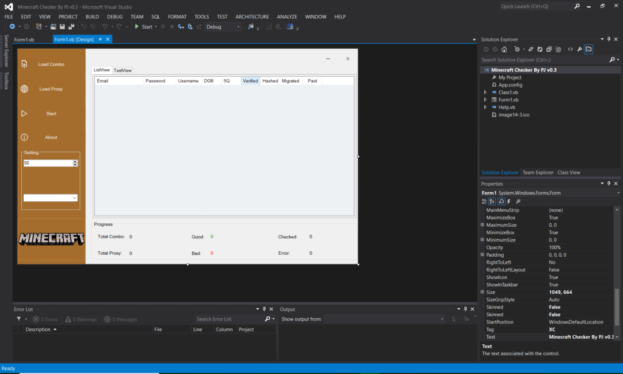Toggle the Properties page button in Properties panel

click(501, 201)
